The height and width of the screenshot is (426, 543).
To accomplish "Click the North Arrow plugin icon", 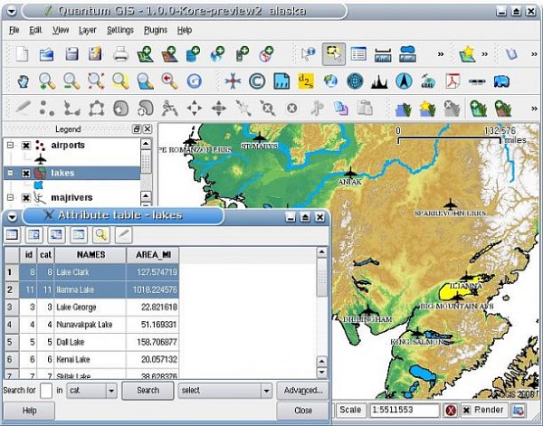I will 404,81.
